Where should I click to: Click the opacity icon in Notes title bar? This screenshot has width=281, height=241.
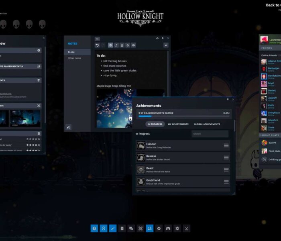pyautogui.click(x=157, y=38)
